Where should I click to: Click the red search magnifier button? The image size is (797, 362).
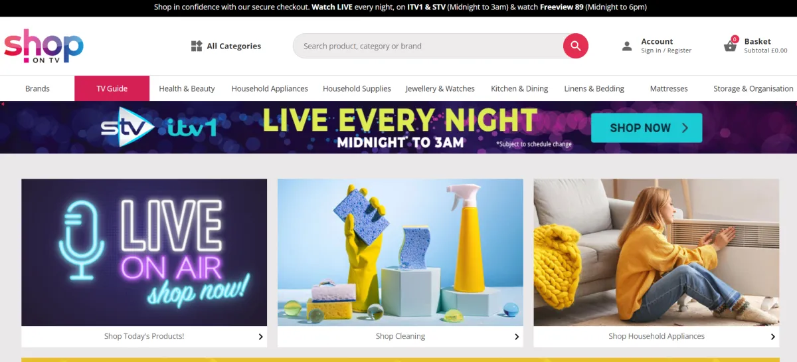[x=575, y=46]
